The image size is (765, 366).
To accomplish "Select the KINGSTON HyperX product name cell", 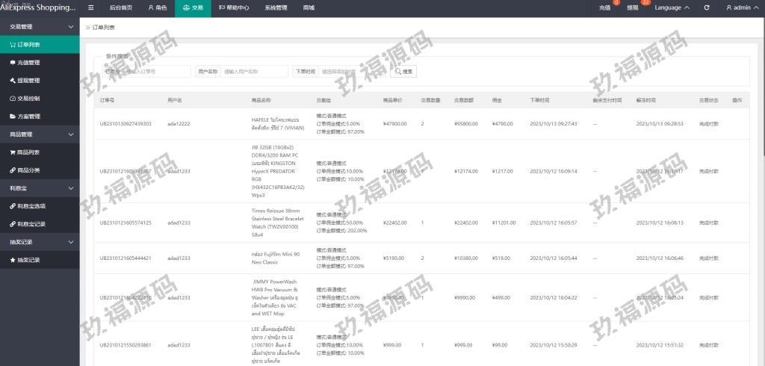I will [278, 171].
